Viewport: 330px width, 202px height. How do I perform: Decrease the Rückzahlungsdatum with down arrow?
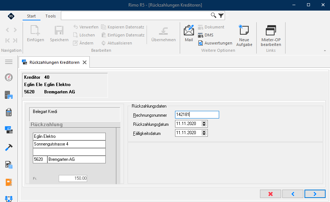pos(204,125)
